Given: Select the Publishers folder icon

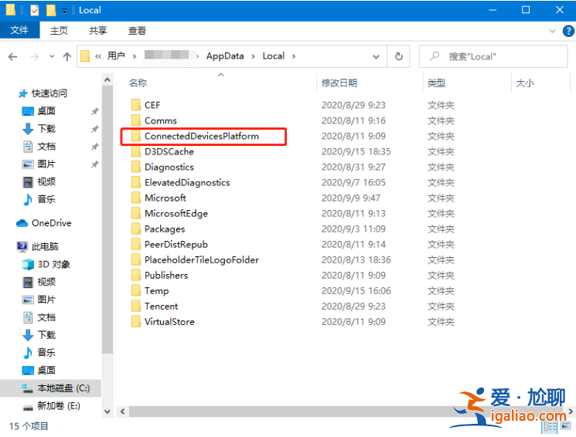Looking at the screenshot, I should pyautogui.click(x=136, y=275).
